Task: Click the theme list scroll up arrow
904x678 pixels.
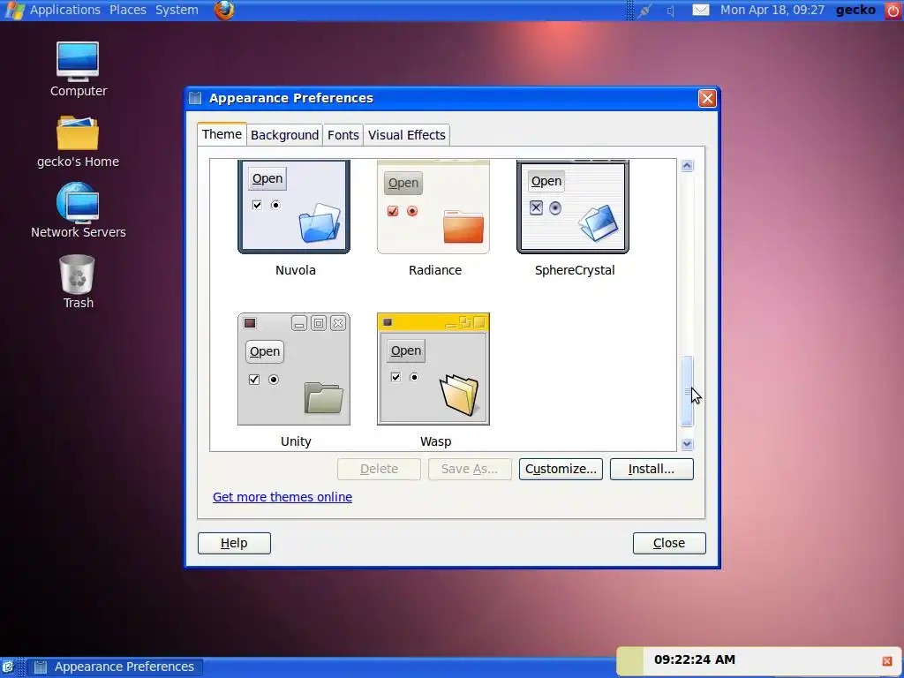Action: coord(687,166)
